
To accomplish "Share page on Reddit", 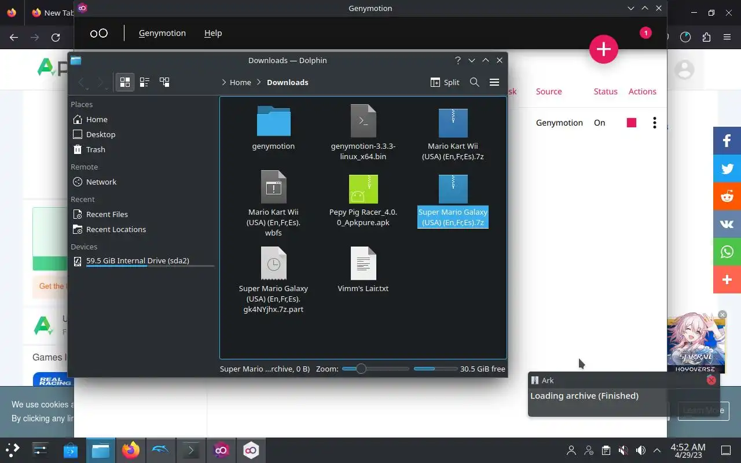I will [727, 196].
